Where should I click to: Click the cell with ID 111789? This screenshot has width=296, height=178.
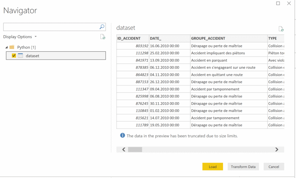[133, 125]
